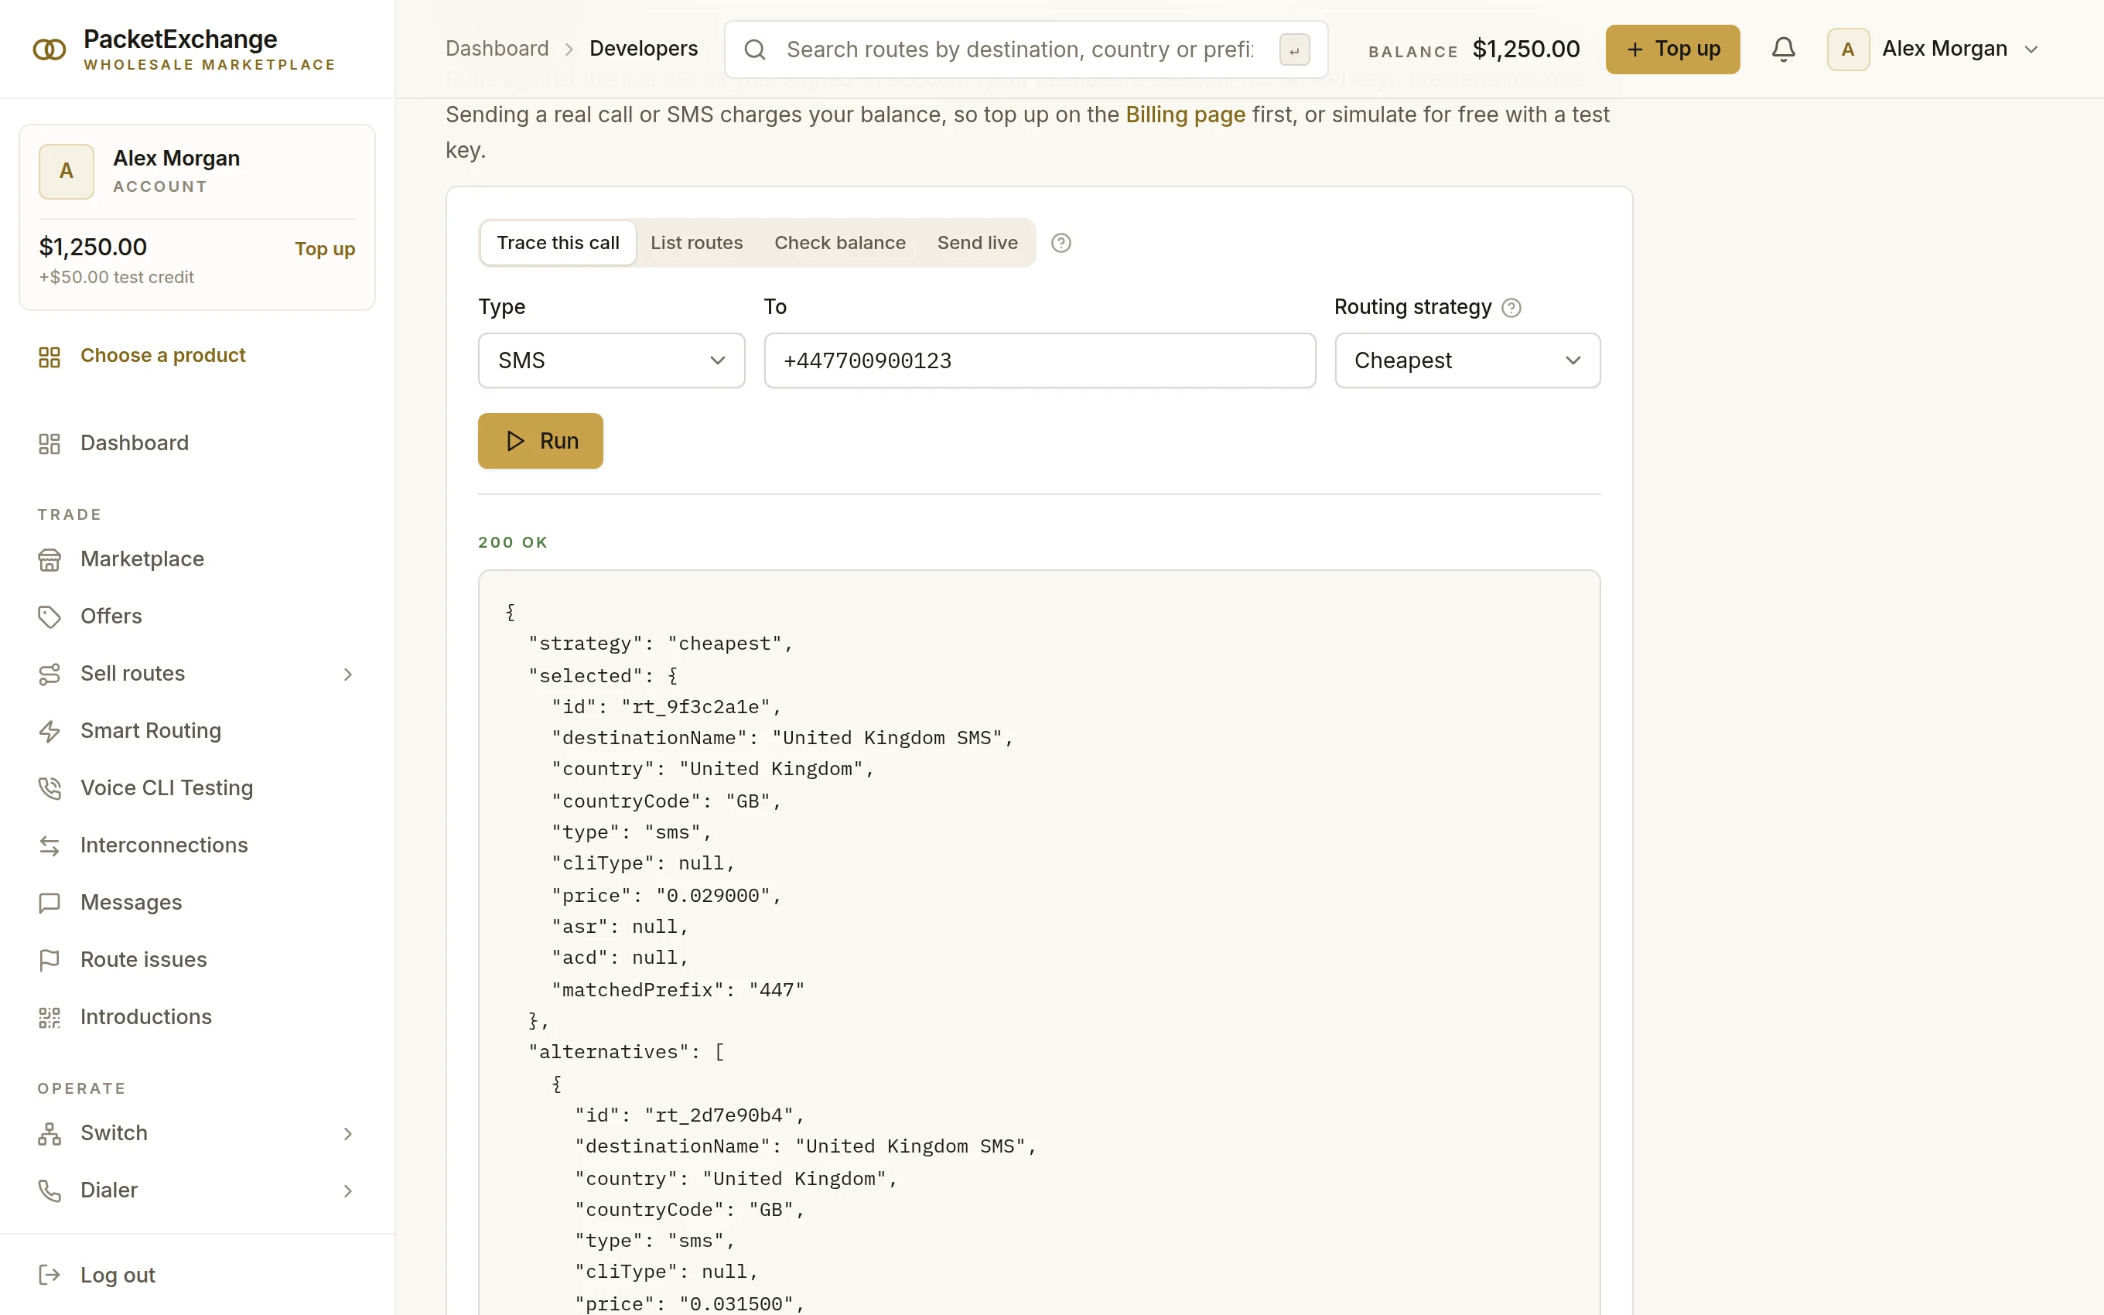This screenshot has width=2104, height=1315.
Task: Click the Dashboard breadcrumb link
Action: (497, 49)
